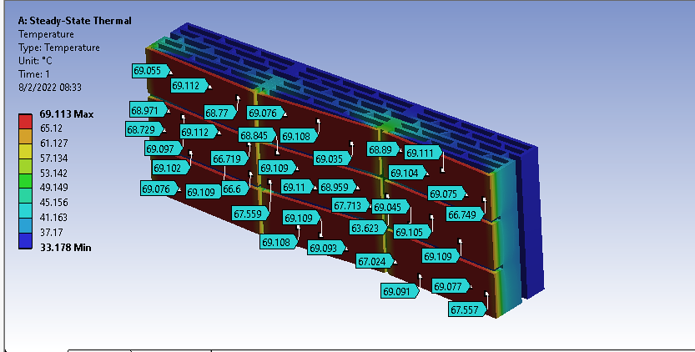Select the 68.729 probe annotation
The width and height of the screenshot is (695, 352).
[143, 129]
